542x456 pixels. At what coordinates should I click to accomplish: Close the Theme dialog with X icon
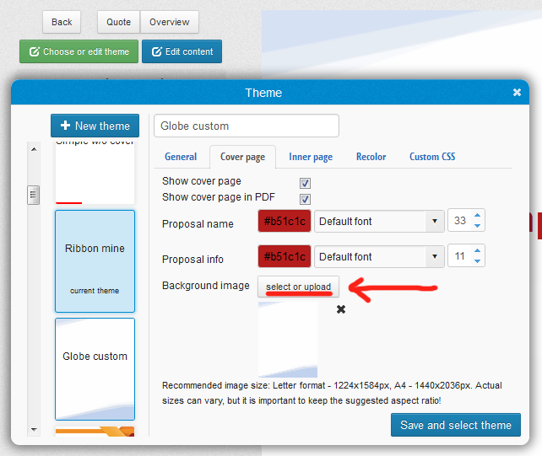point(517,93)
